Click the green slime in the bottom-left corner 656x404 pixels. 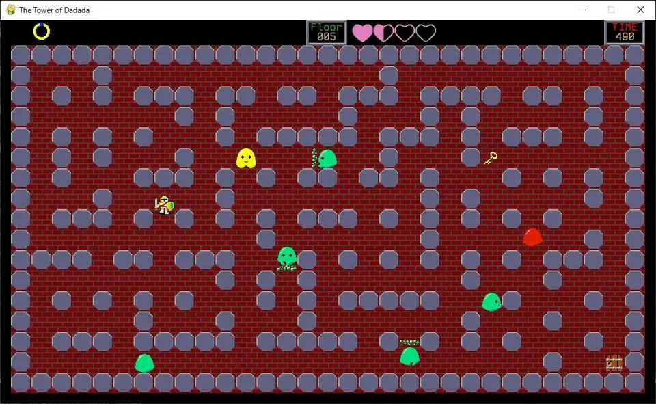point(144,363)
